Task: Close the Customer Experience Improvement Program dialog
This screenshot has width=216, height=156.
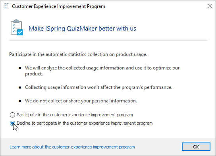Action: [210, 6]
